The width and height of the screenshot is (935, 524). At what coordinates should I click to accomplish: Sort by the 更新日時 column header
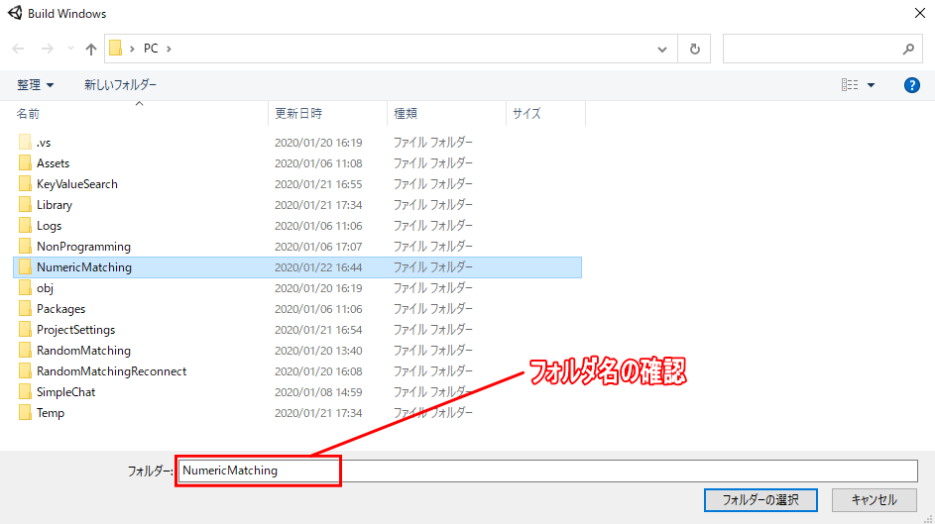(x=298, y=114)
